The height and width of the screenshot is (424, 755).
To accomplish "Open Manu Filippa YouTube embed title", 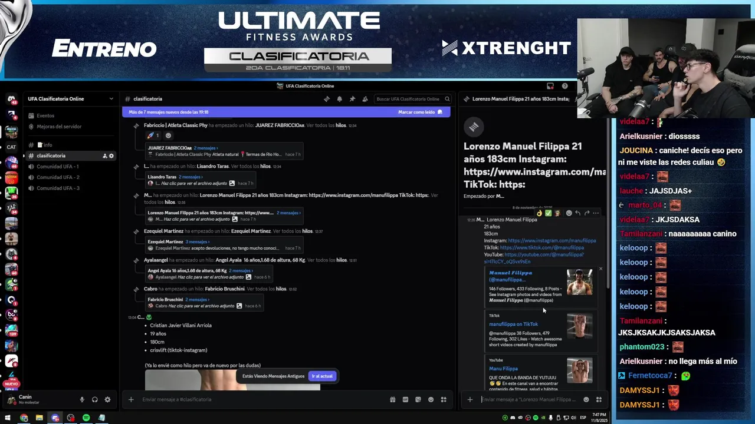I will 503,369.
